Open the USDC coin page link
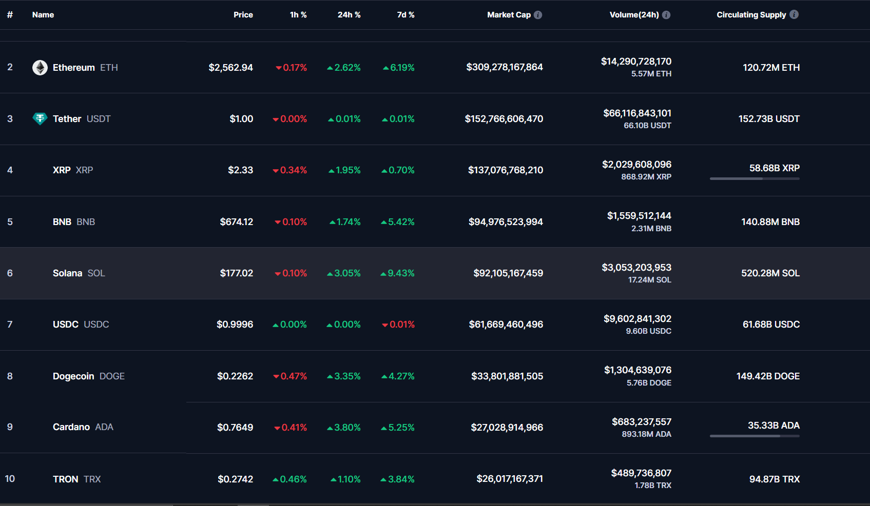This screenshot has height=506, width=870. (x=81, y=325)
